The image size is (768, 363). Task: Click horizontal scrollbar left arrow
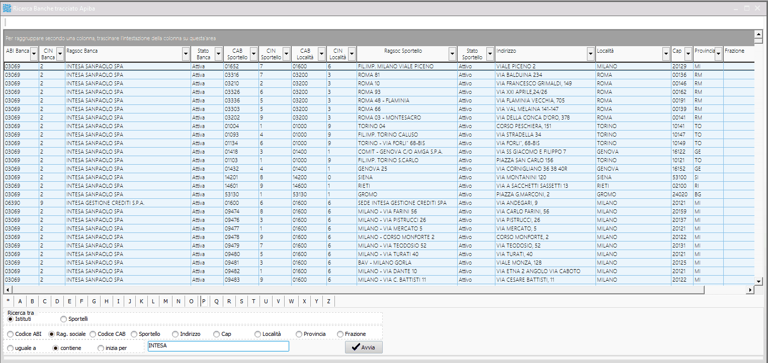point(7,290)
